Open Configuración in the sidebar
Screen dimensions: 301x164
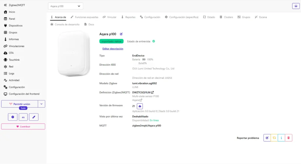click(14, 87)
